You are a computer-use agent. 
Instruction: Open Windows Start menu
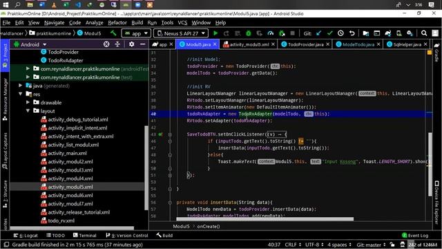coord(6,5)
